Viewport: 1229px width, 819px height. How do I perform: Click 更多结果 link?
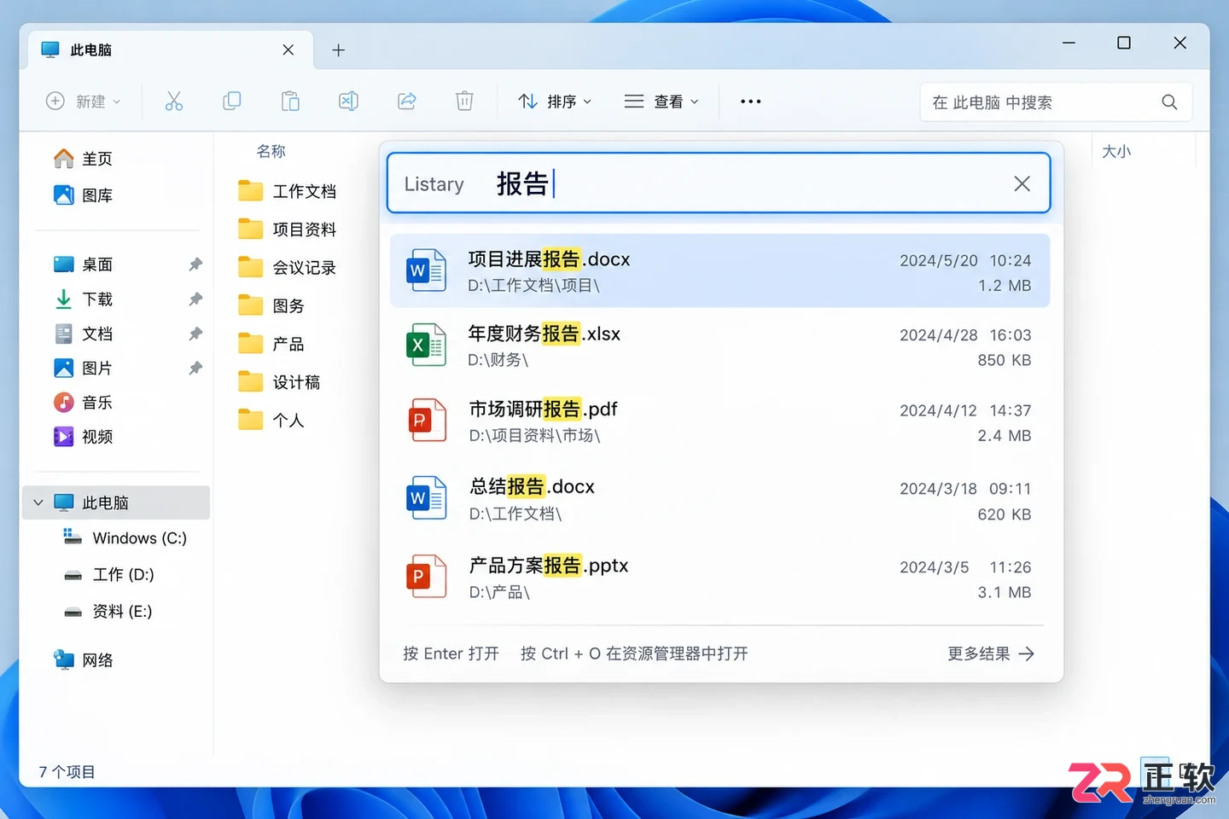tap(991, 653)
